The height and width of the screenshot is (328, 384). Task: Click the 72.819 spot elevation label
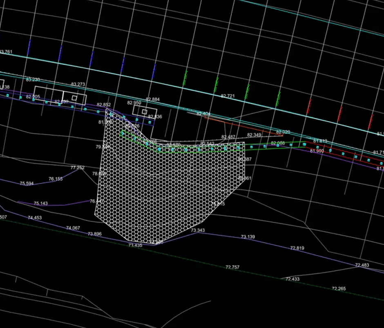pyautogui.click(x=297, y=248)
